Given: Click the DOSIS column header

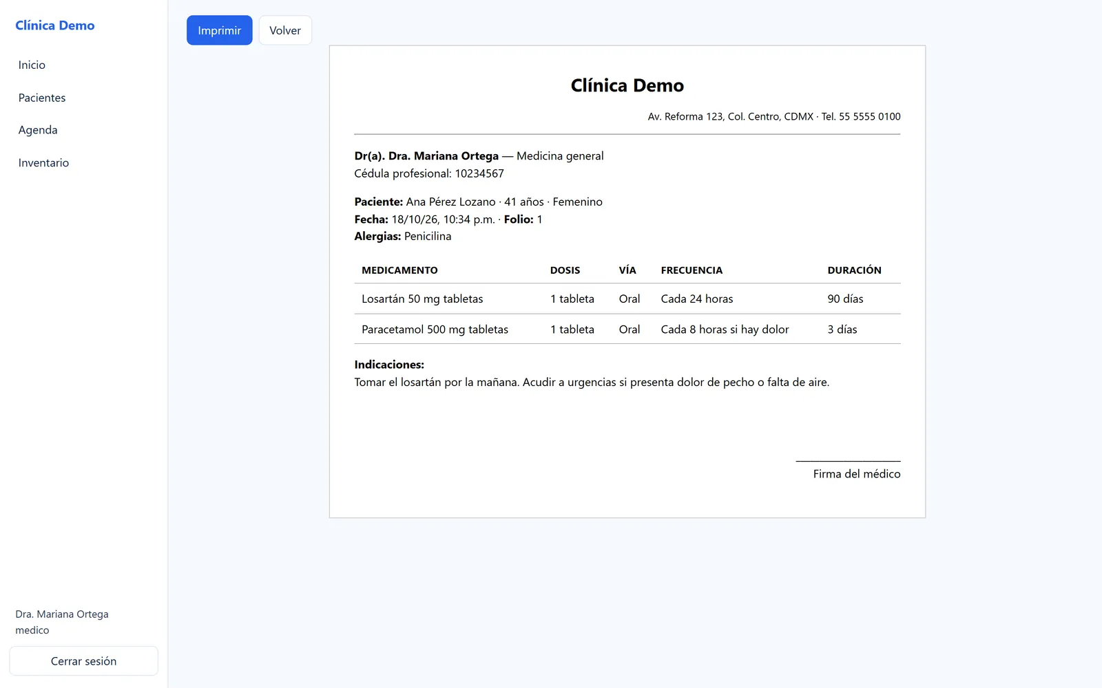Looking at the screenshot, I should click(x=565, y=270).
